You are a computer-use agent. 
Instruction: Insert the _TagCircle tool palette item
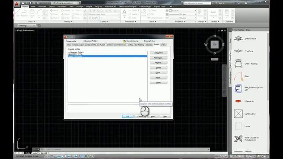(244, 51)
